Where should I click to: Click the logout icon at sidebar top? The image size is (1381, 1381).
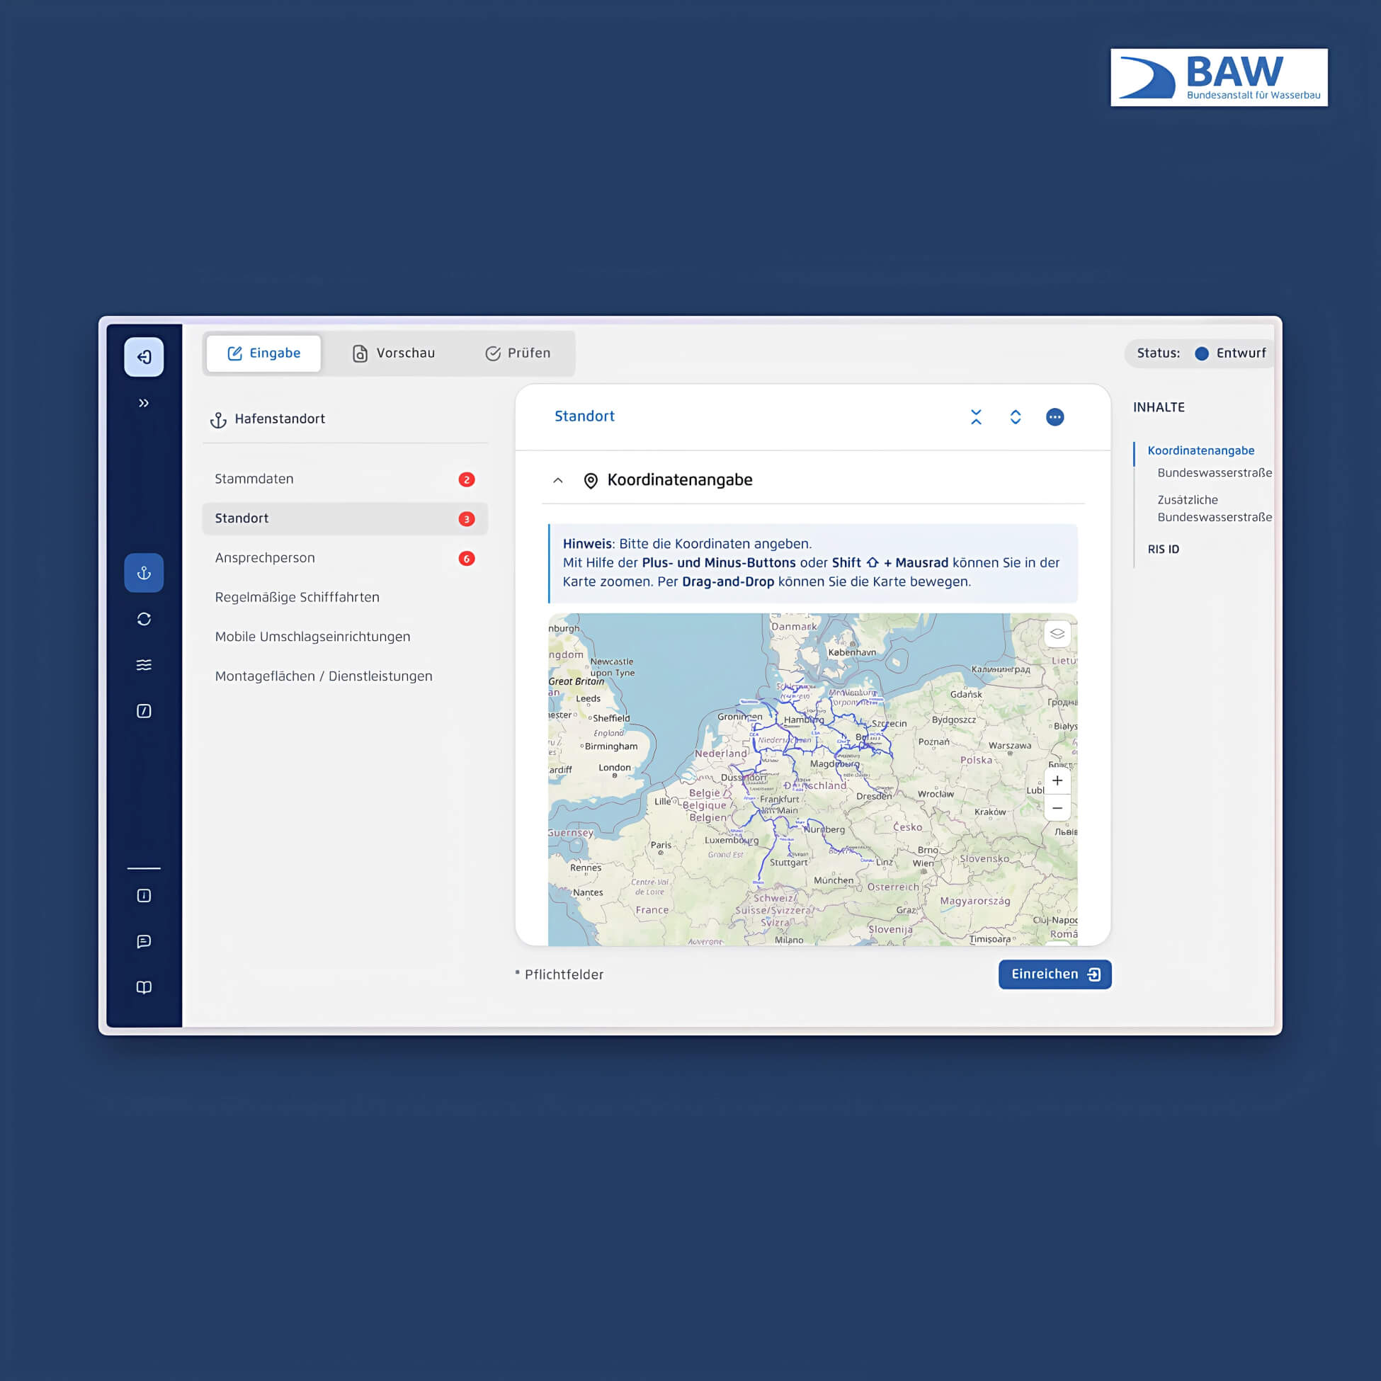(144, 357)
